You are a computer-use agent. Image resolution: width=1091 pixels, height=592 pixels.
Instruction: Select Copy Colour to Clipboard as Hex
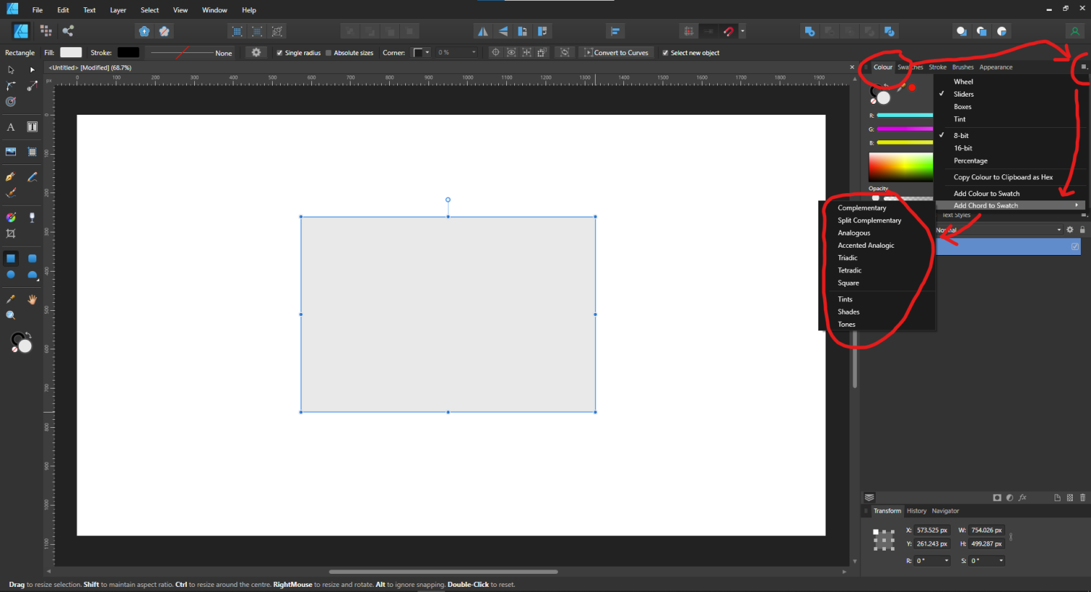point(1003,177)
